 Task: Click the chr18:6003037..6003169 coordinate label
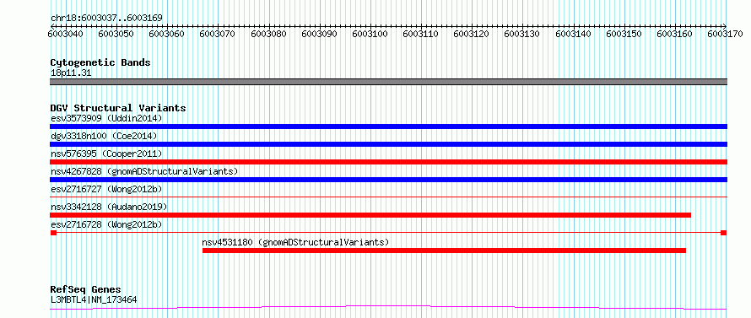[106, 19]
